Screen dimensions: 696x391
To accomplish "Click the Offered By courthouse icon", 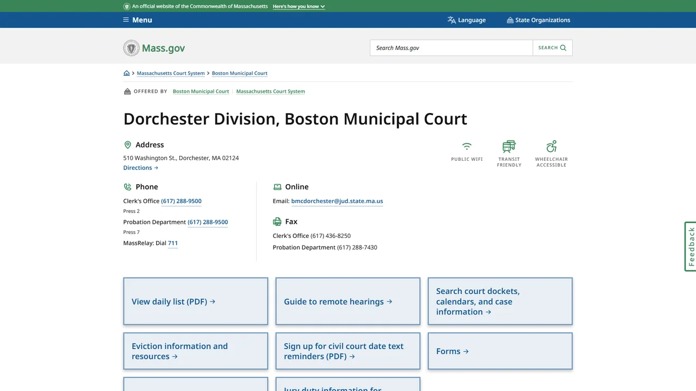I will (127, 91).
